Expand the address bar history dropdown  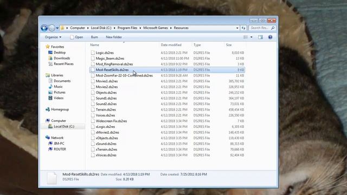point(237,28)
